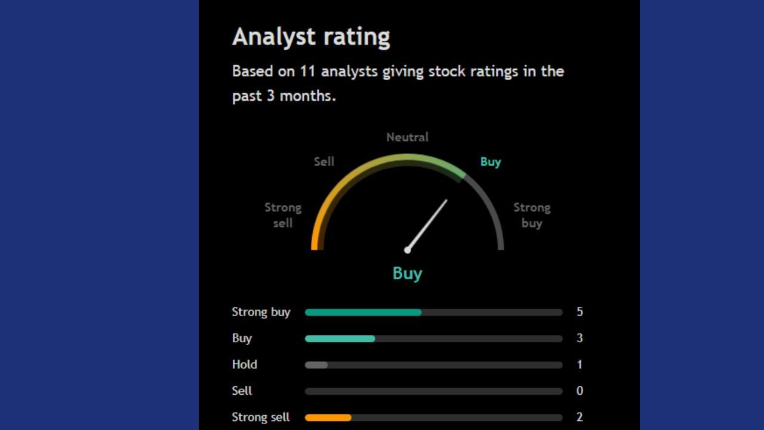Image resolution: width=764 pixels, height=430 pixels.
Task: Click the gray Hold progress bar
Action: pyautogui.click(x=316, y=365)
